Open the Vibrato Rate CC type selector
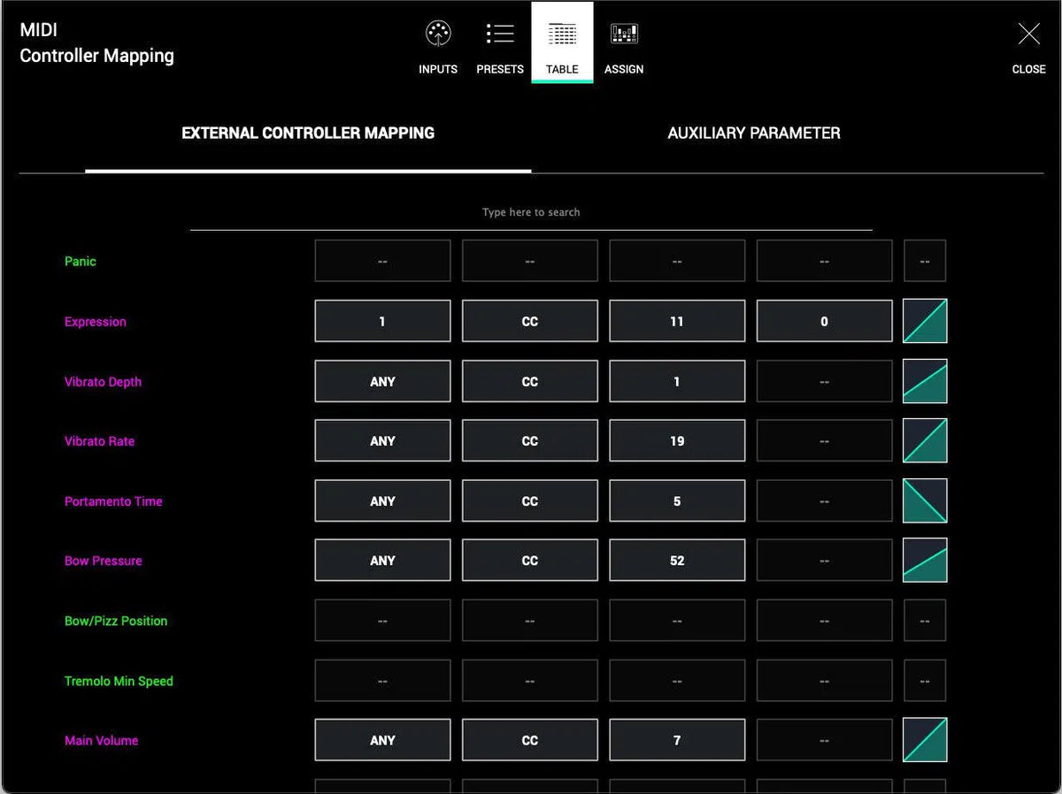The width and height of the screenshot is (1062, 794). click(529, 440)
